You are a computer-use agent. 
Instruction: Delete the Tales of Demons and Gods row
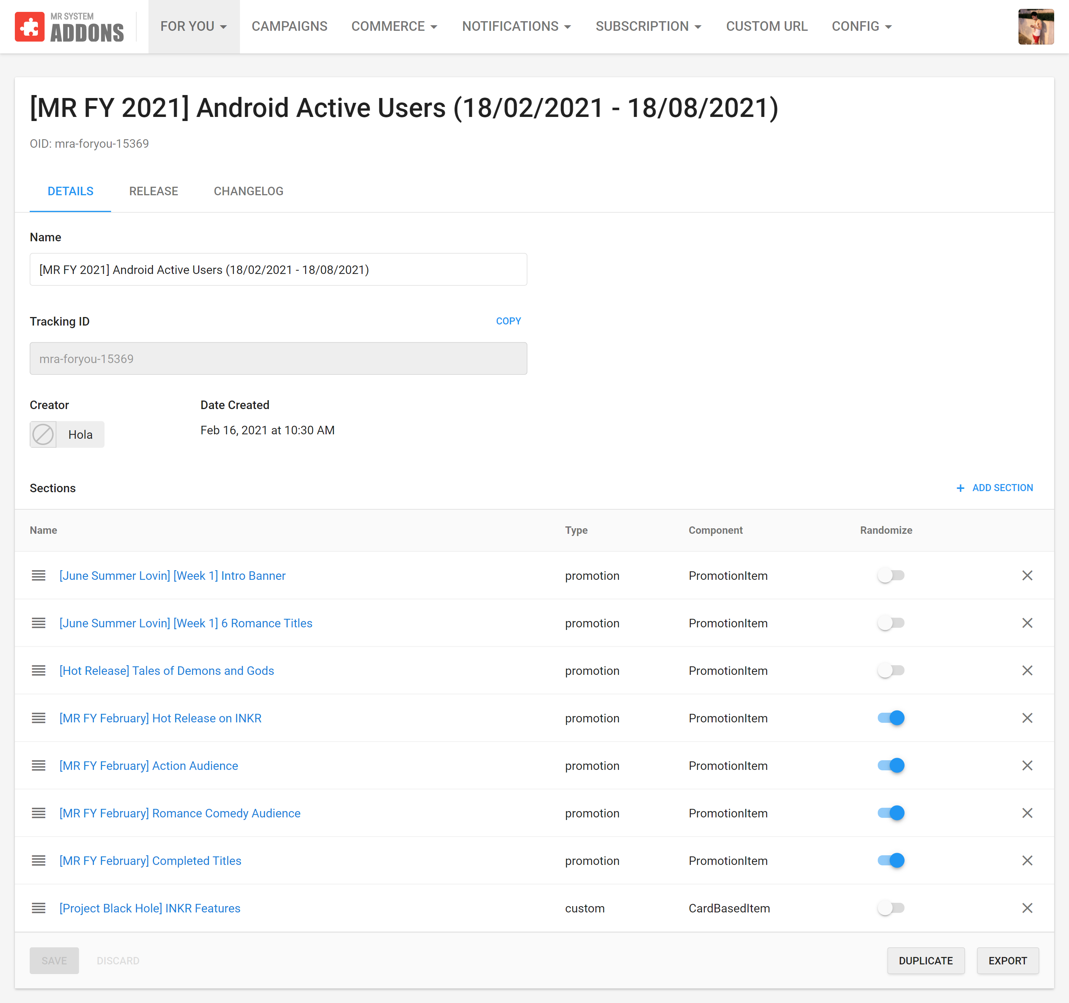[x=1027, y=671]
